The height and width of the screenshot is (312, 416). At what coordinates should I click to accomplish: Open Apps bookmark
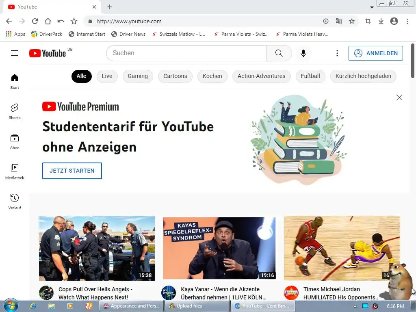[15, 34]
